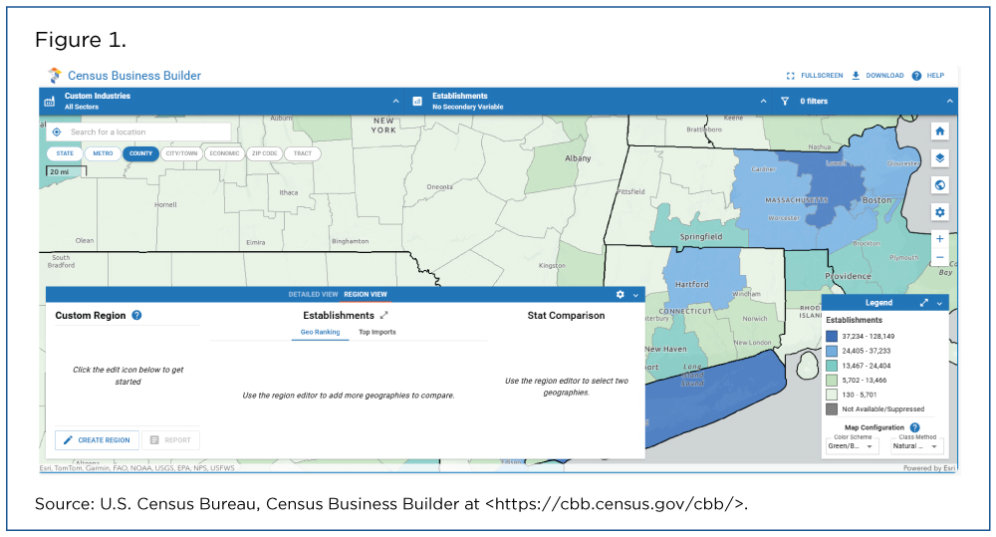Select STATE geography level

click(x=65, y=153)
